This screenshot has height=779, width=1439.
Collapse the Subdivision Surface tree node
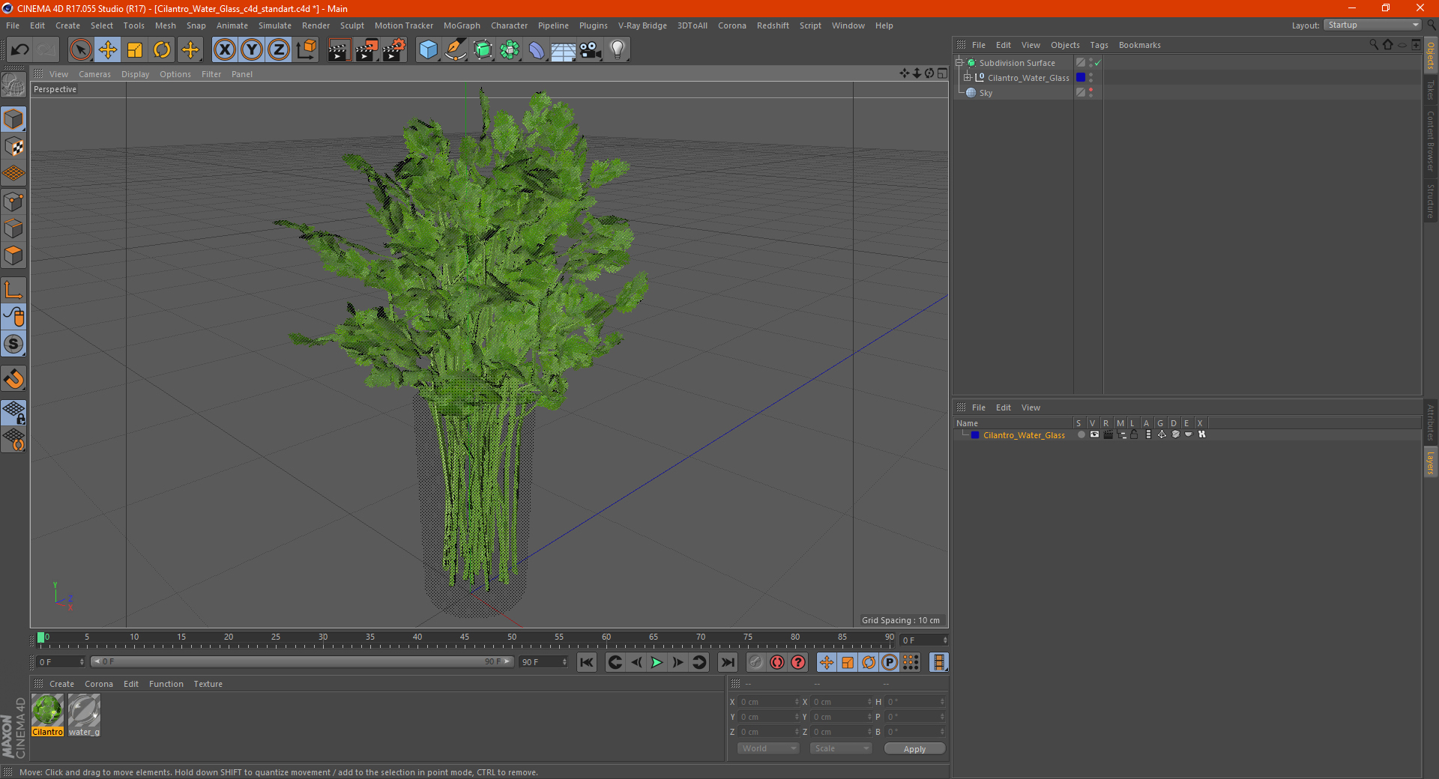click(x=959, y=63)
